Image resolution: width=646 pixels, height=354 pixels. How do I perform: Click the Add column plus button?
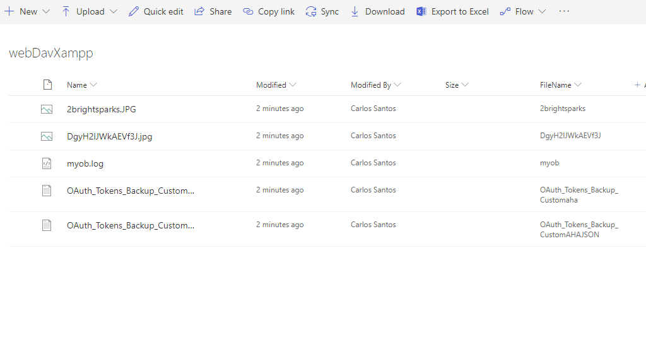(x=638, y=85)
